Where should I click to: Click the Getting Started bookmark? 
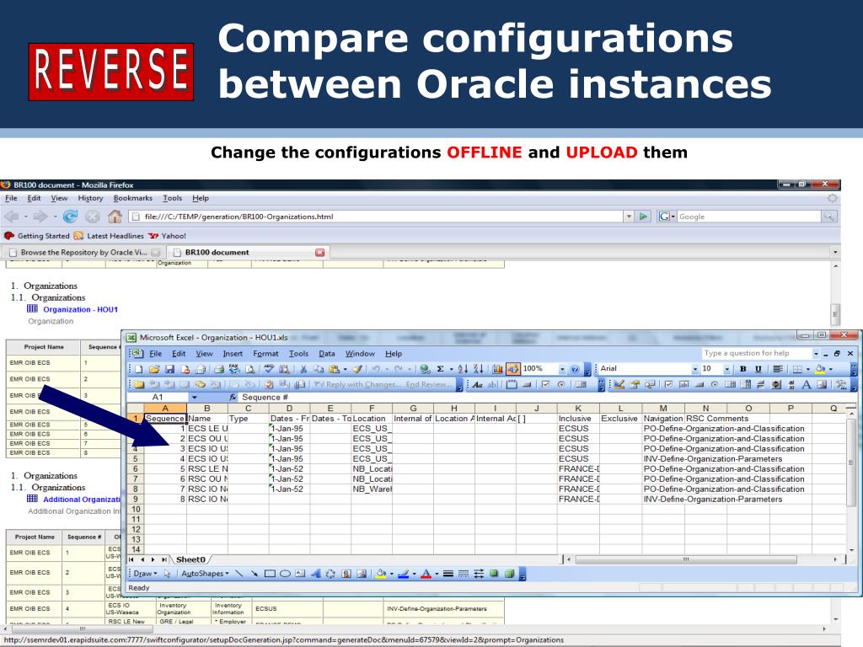coord(37,236)
